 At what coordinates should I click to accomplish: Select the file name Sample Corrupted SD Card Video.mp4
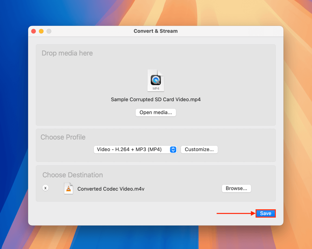pos(156,99)
